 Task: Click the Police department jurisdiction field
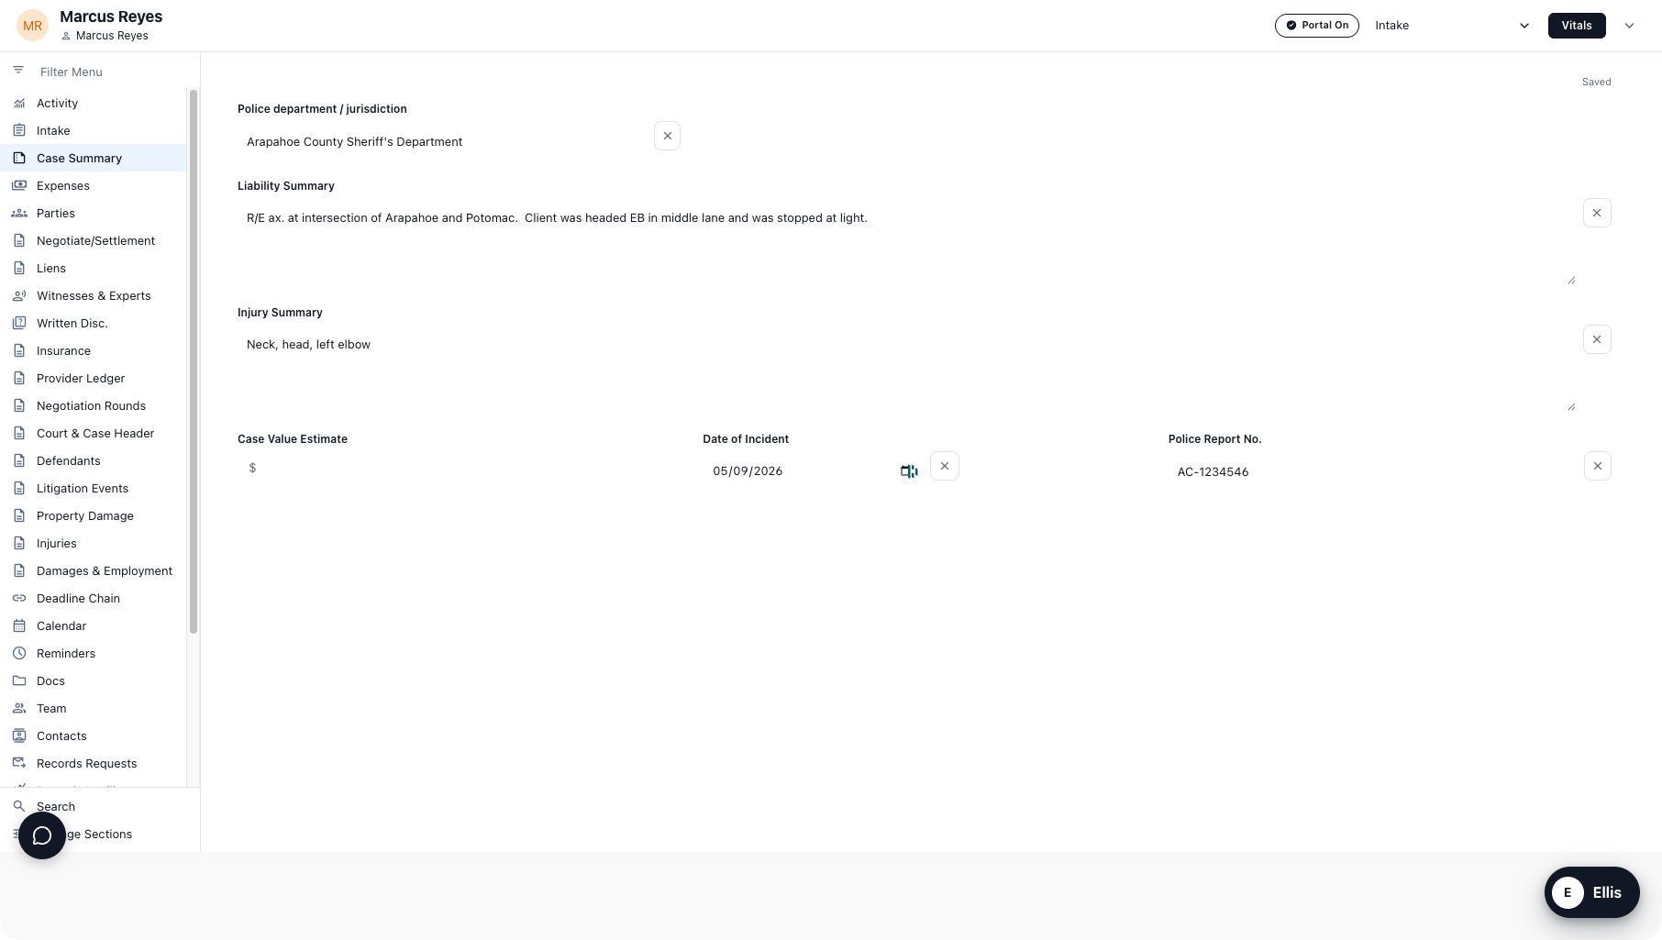coord(442,142)
